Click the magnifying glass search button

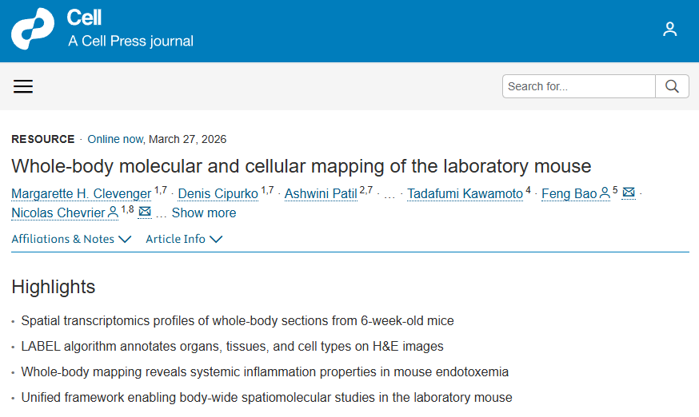click(x=672, y=86)
